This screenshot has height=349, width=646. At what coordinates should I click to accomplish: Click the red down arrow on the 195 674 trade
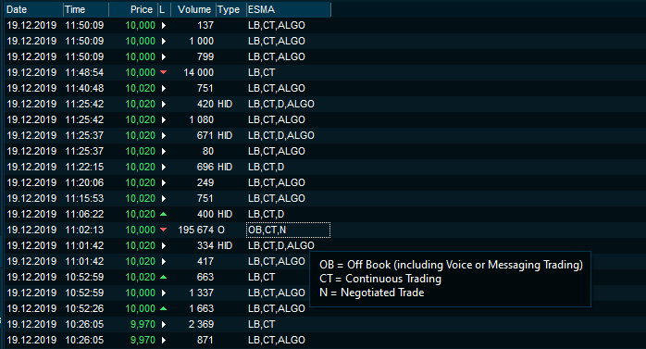point(163,230)
